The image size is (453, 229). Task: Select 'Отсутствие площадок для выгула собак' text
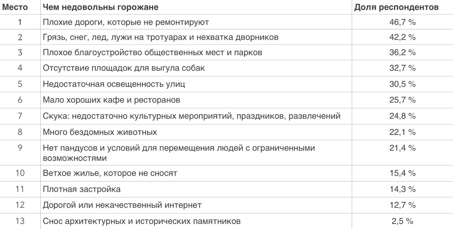[124, 68]
